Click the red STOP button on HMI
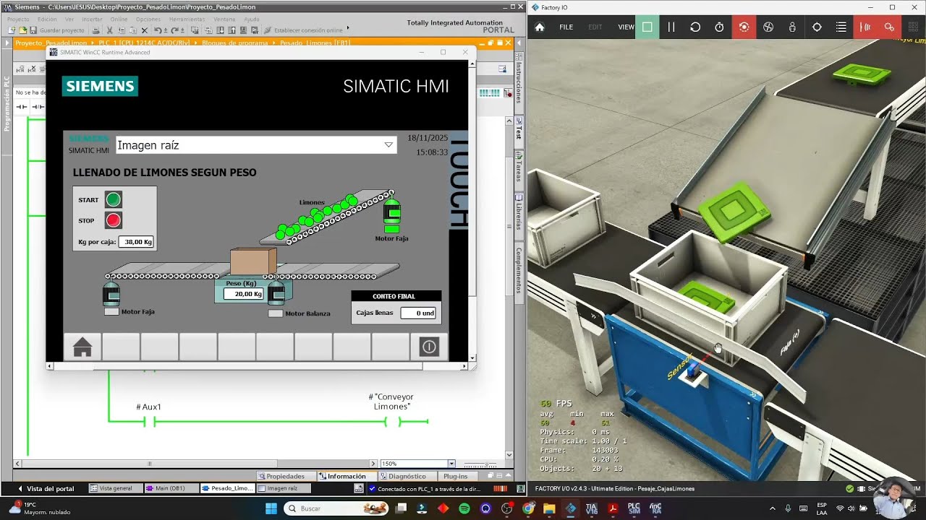Screen dimensions: 926x520 (114, 220)
